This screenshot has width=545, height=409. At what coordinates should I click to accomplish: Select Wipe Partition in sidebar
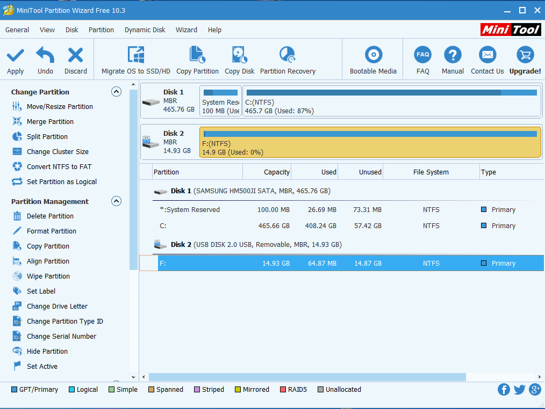[x=41, y=276]
